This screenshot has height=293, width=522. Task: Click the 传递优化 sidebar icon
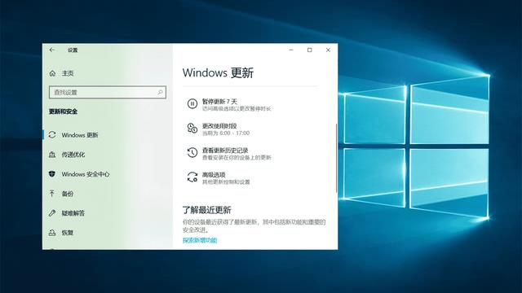[52, 155]
